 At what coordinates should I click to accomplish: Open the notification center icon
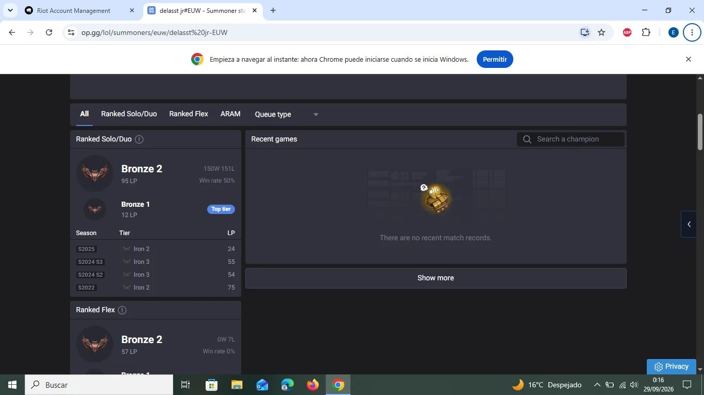click(687, 385)
